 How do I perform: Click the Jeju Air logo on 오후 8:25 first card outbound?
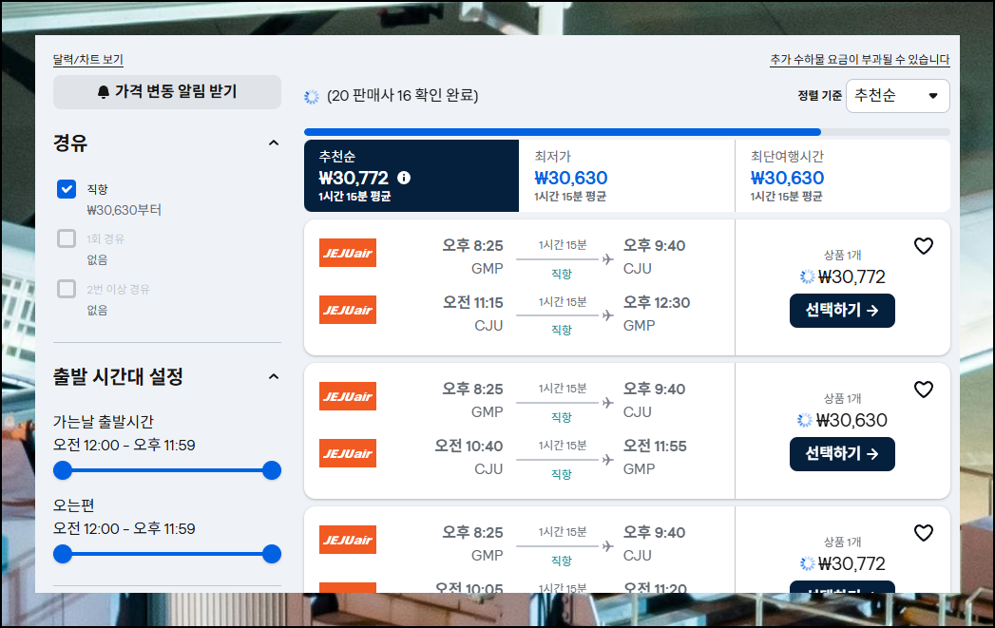click(x=348, y=253)
